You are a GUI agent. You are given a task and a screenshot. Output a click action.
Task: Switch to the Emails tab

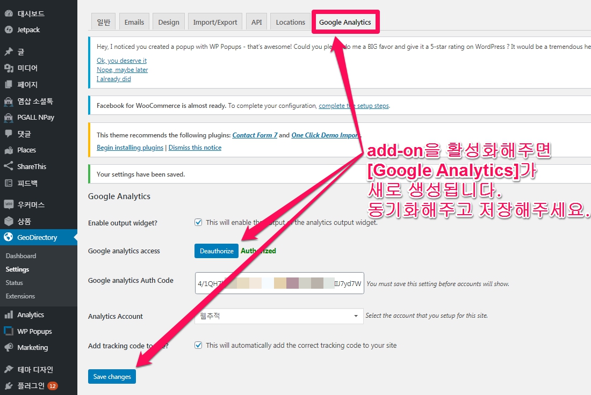coord(134,22)
